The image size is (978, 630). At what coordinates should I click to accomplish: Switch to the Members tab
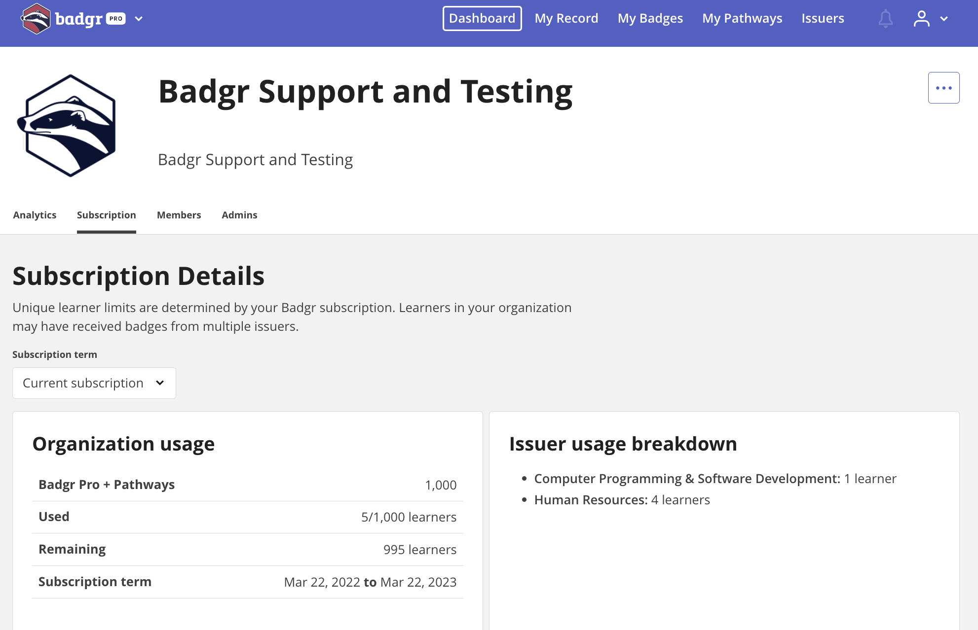tap(179, 215)
